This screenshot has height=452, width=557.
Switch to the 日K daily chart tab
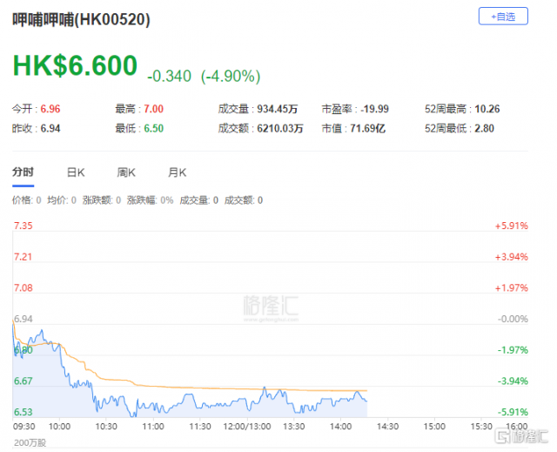pos(76,172)
